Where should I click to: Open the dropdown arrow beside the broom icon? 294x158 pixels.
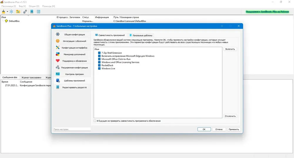[x=7, y=12]
